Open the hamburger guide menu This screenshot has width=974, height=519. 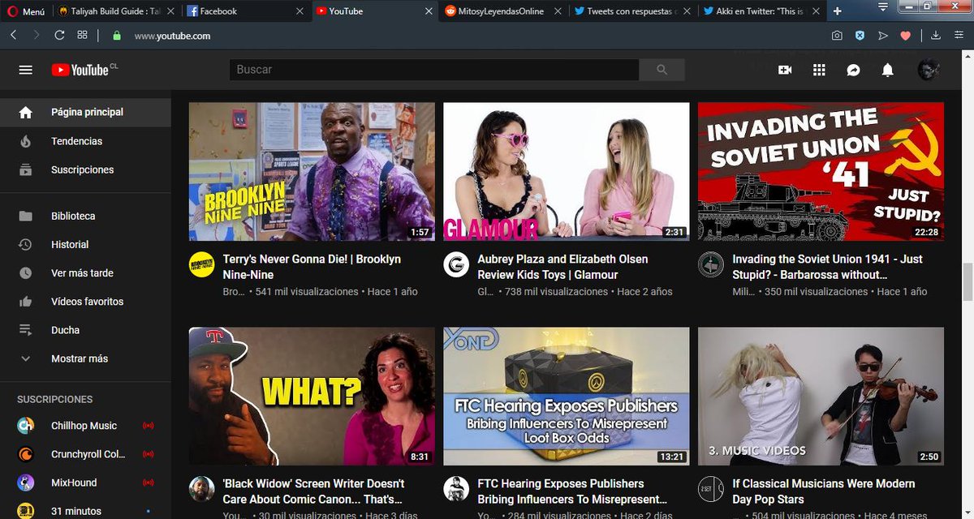[x=25, y=70]
